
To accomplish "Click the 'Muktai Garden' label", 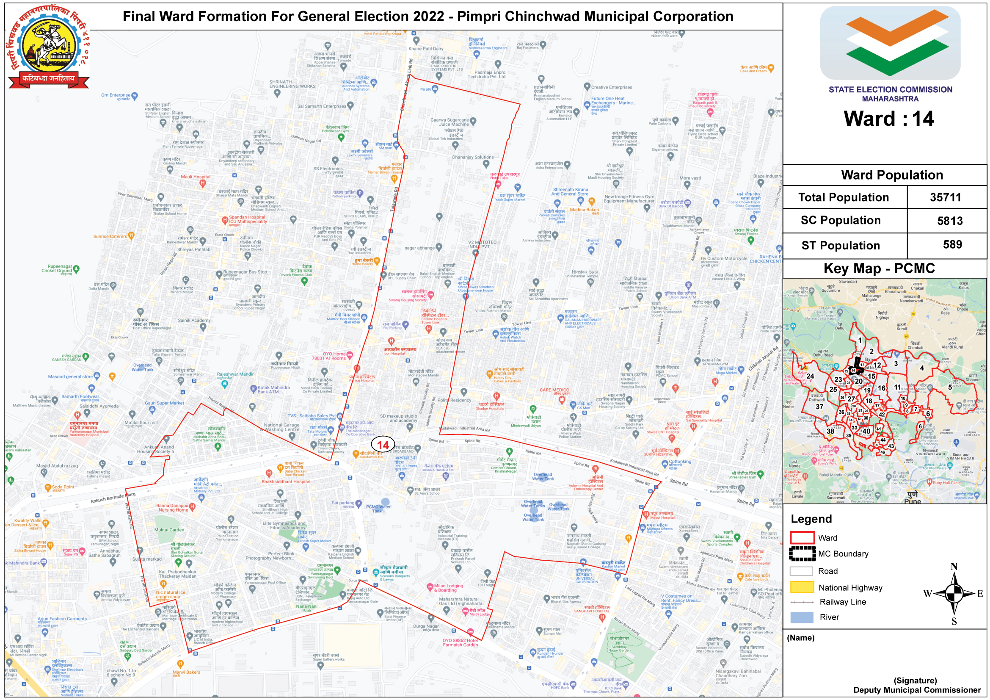I will tap(169, 530).
